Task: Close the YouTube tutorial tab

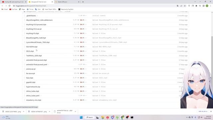Action: point(26,2)
